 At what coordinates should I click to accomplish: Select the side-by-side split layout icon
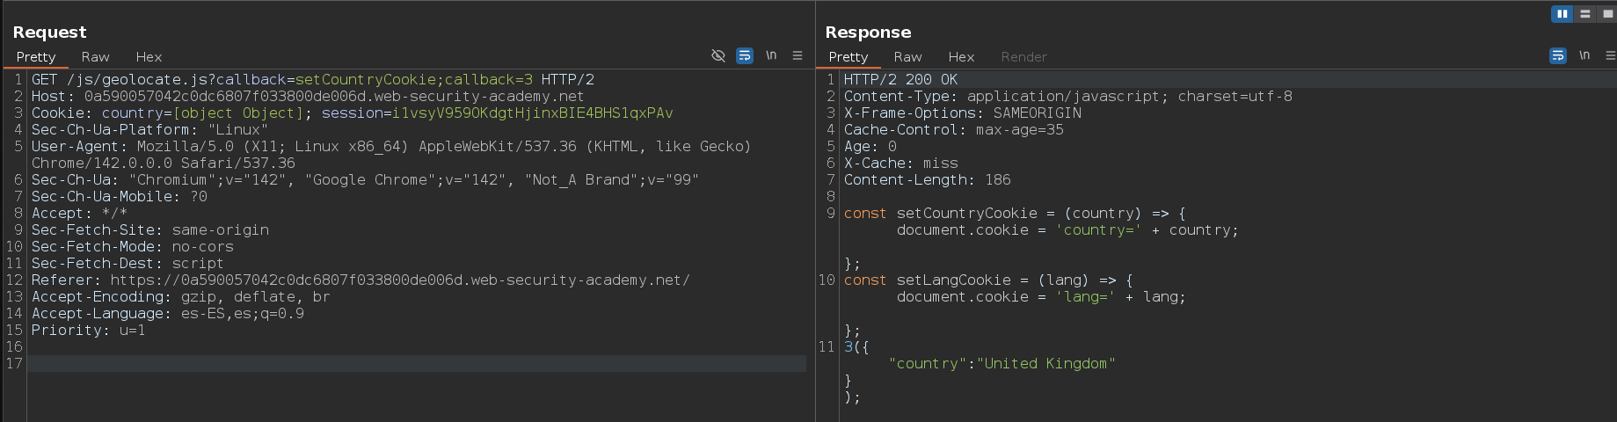[x=1562, y=13]
